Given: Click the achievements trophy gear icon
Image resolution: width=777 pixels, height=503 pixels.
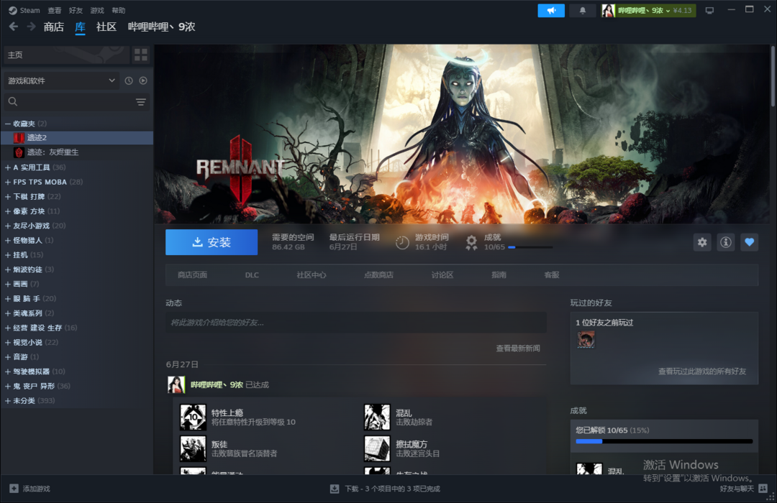Looking at the screenshot, I should click(x=471, y=242).
